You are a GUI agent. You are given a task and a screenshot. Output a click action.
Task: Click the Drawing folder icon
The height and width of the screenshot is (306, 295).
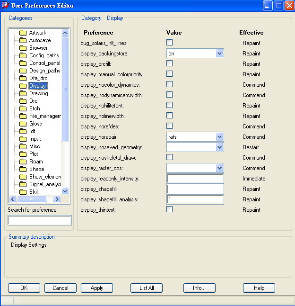[x=23, y=93]
